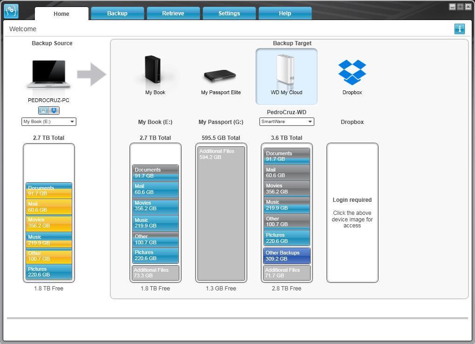Image resolution: width=475 pixels, height=344 pixels.
Task: Open the Help tab
Action: (x=285, y=14)
